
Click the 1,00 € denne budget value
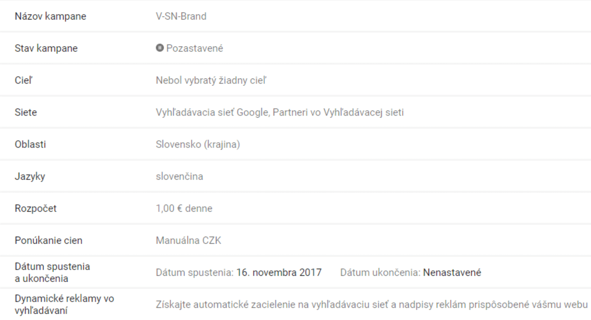pyautogui.click(x=184, y=209)
